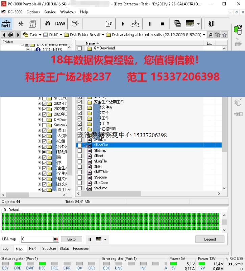Viewport: 245px width, 271px height.
Task: Enable the checkbox for $MFT
Action: click(x=80, y=167)
